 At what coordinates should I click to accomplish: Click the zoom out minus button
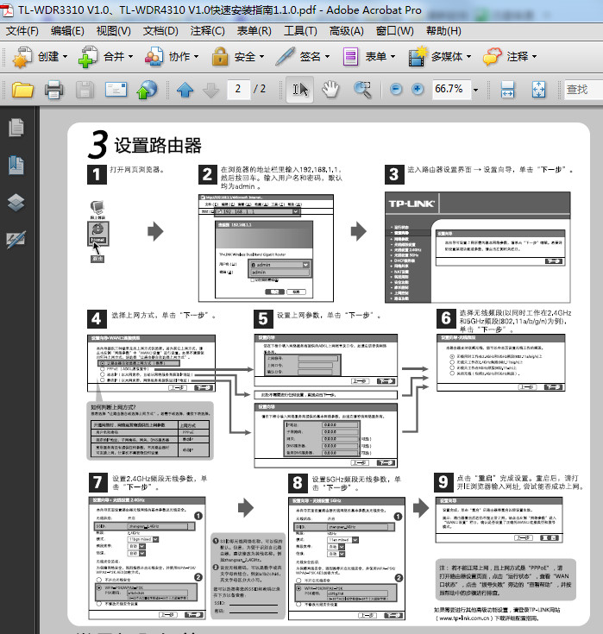[x=396, y=89]
